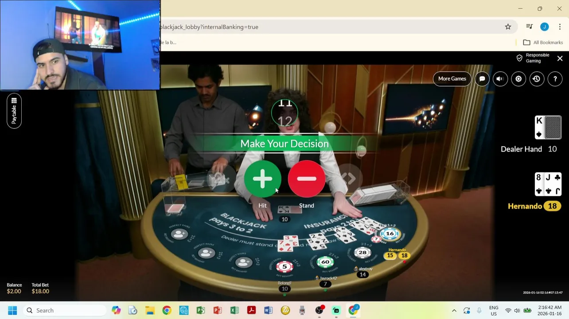This screenshot has height=319, width=569.
Task: Open the Paytable side tab
Action: (x=14, y=111)
